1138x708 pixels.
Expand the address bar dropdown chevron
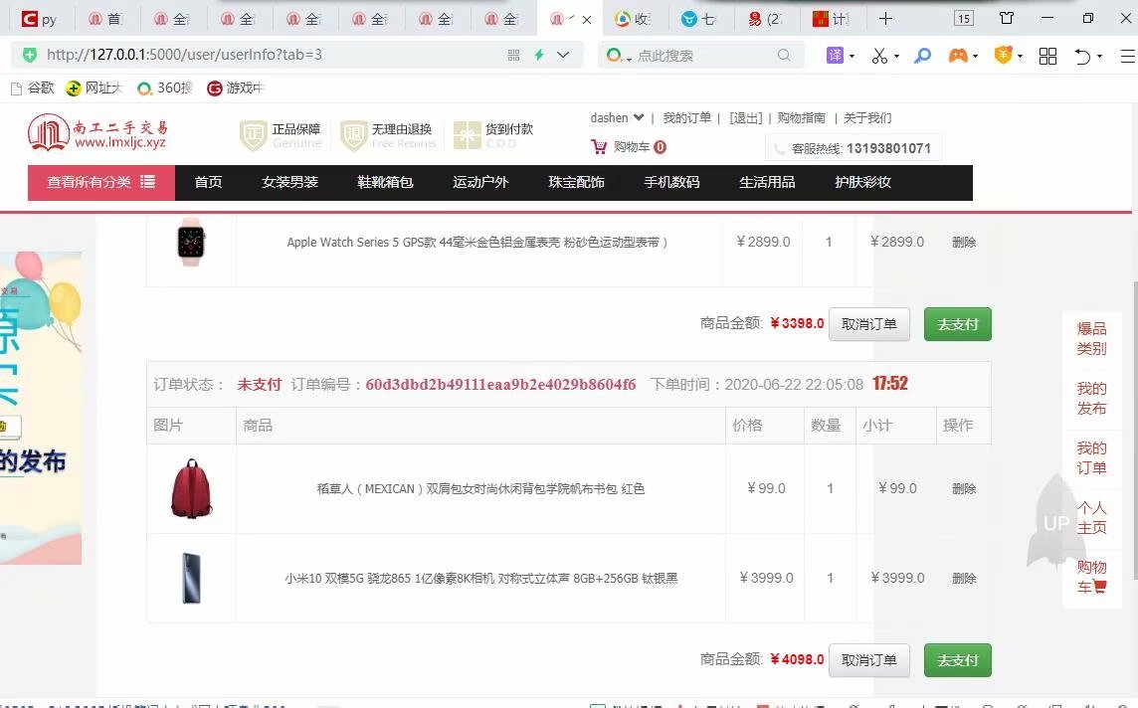pyautogui.click(x=563, y=55)
